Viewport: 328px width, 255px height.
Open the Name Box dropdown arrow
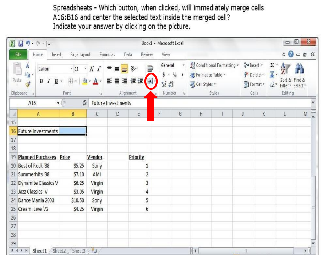point(58,103)
